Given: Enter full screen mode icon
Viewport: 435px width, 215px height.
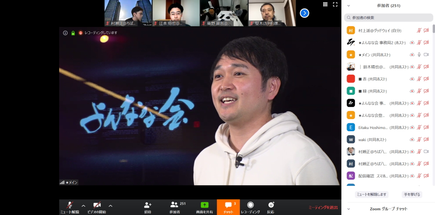Looking at the screenshot, I should 335,4.
